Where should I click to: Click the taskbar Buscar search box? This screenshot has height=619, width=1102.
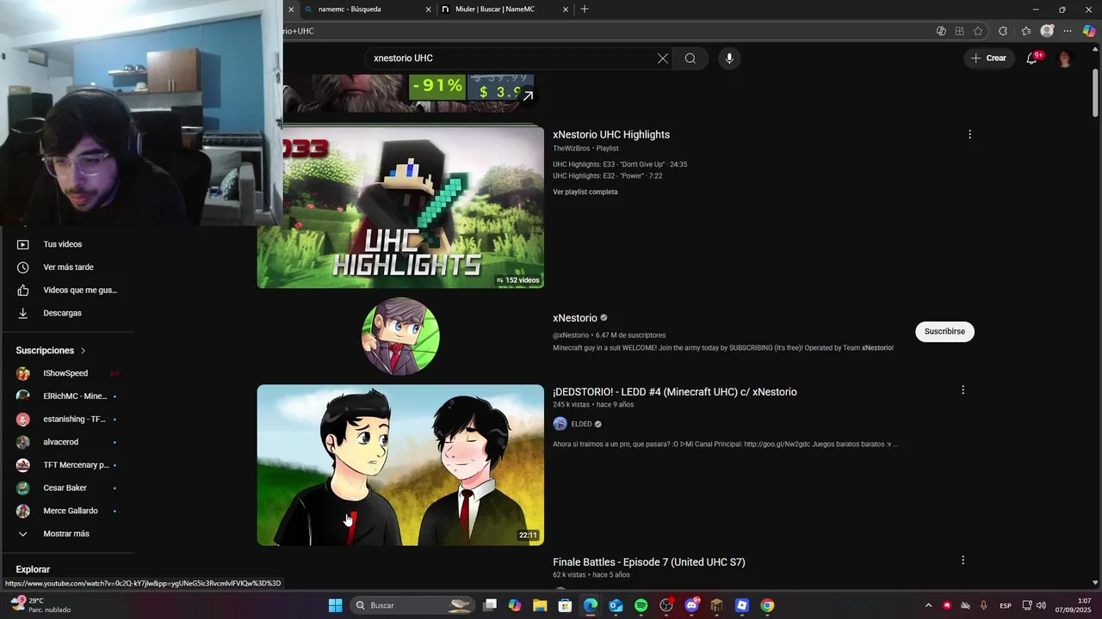point(412,605)
